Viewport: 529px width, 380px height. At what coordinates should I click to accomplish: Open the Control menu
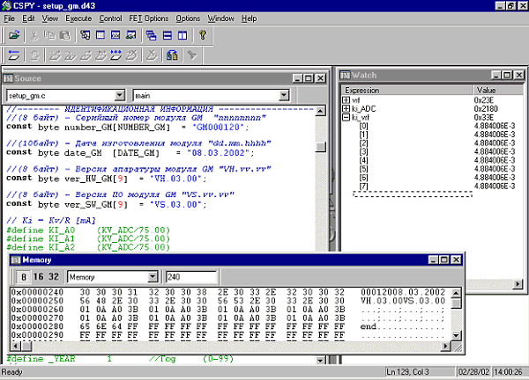coord(110,18)
